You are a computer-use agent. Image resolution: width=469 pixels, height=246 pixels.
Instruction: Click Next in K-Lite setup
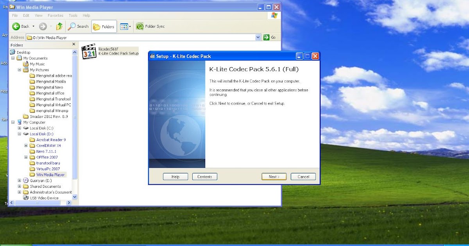pos(274,176)
